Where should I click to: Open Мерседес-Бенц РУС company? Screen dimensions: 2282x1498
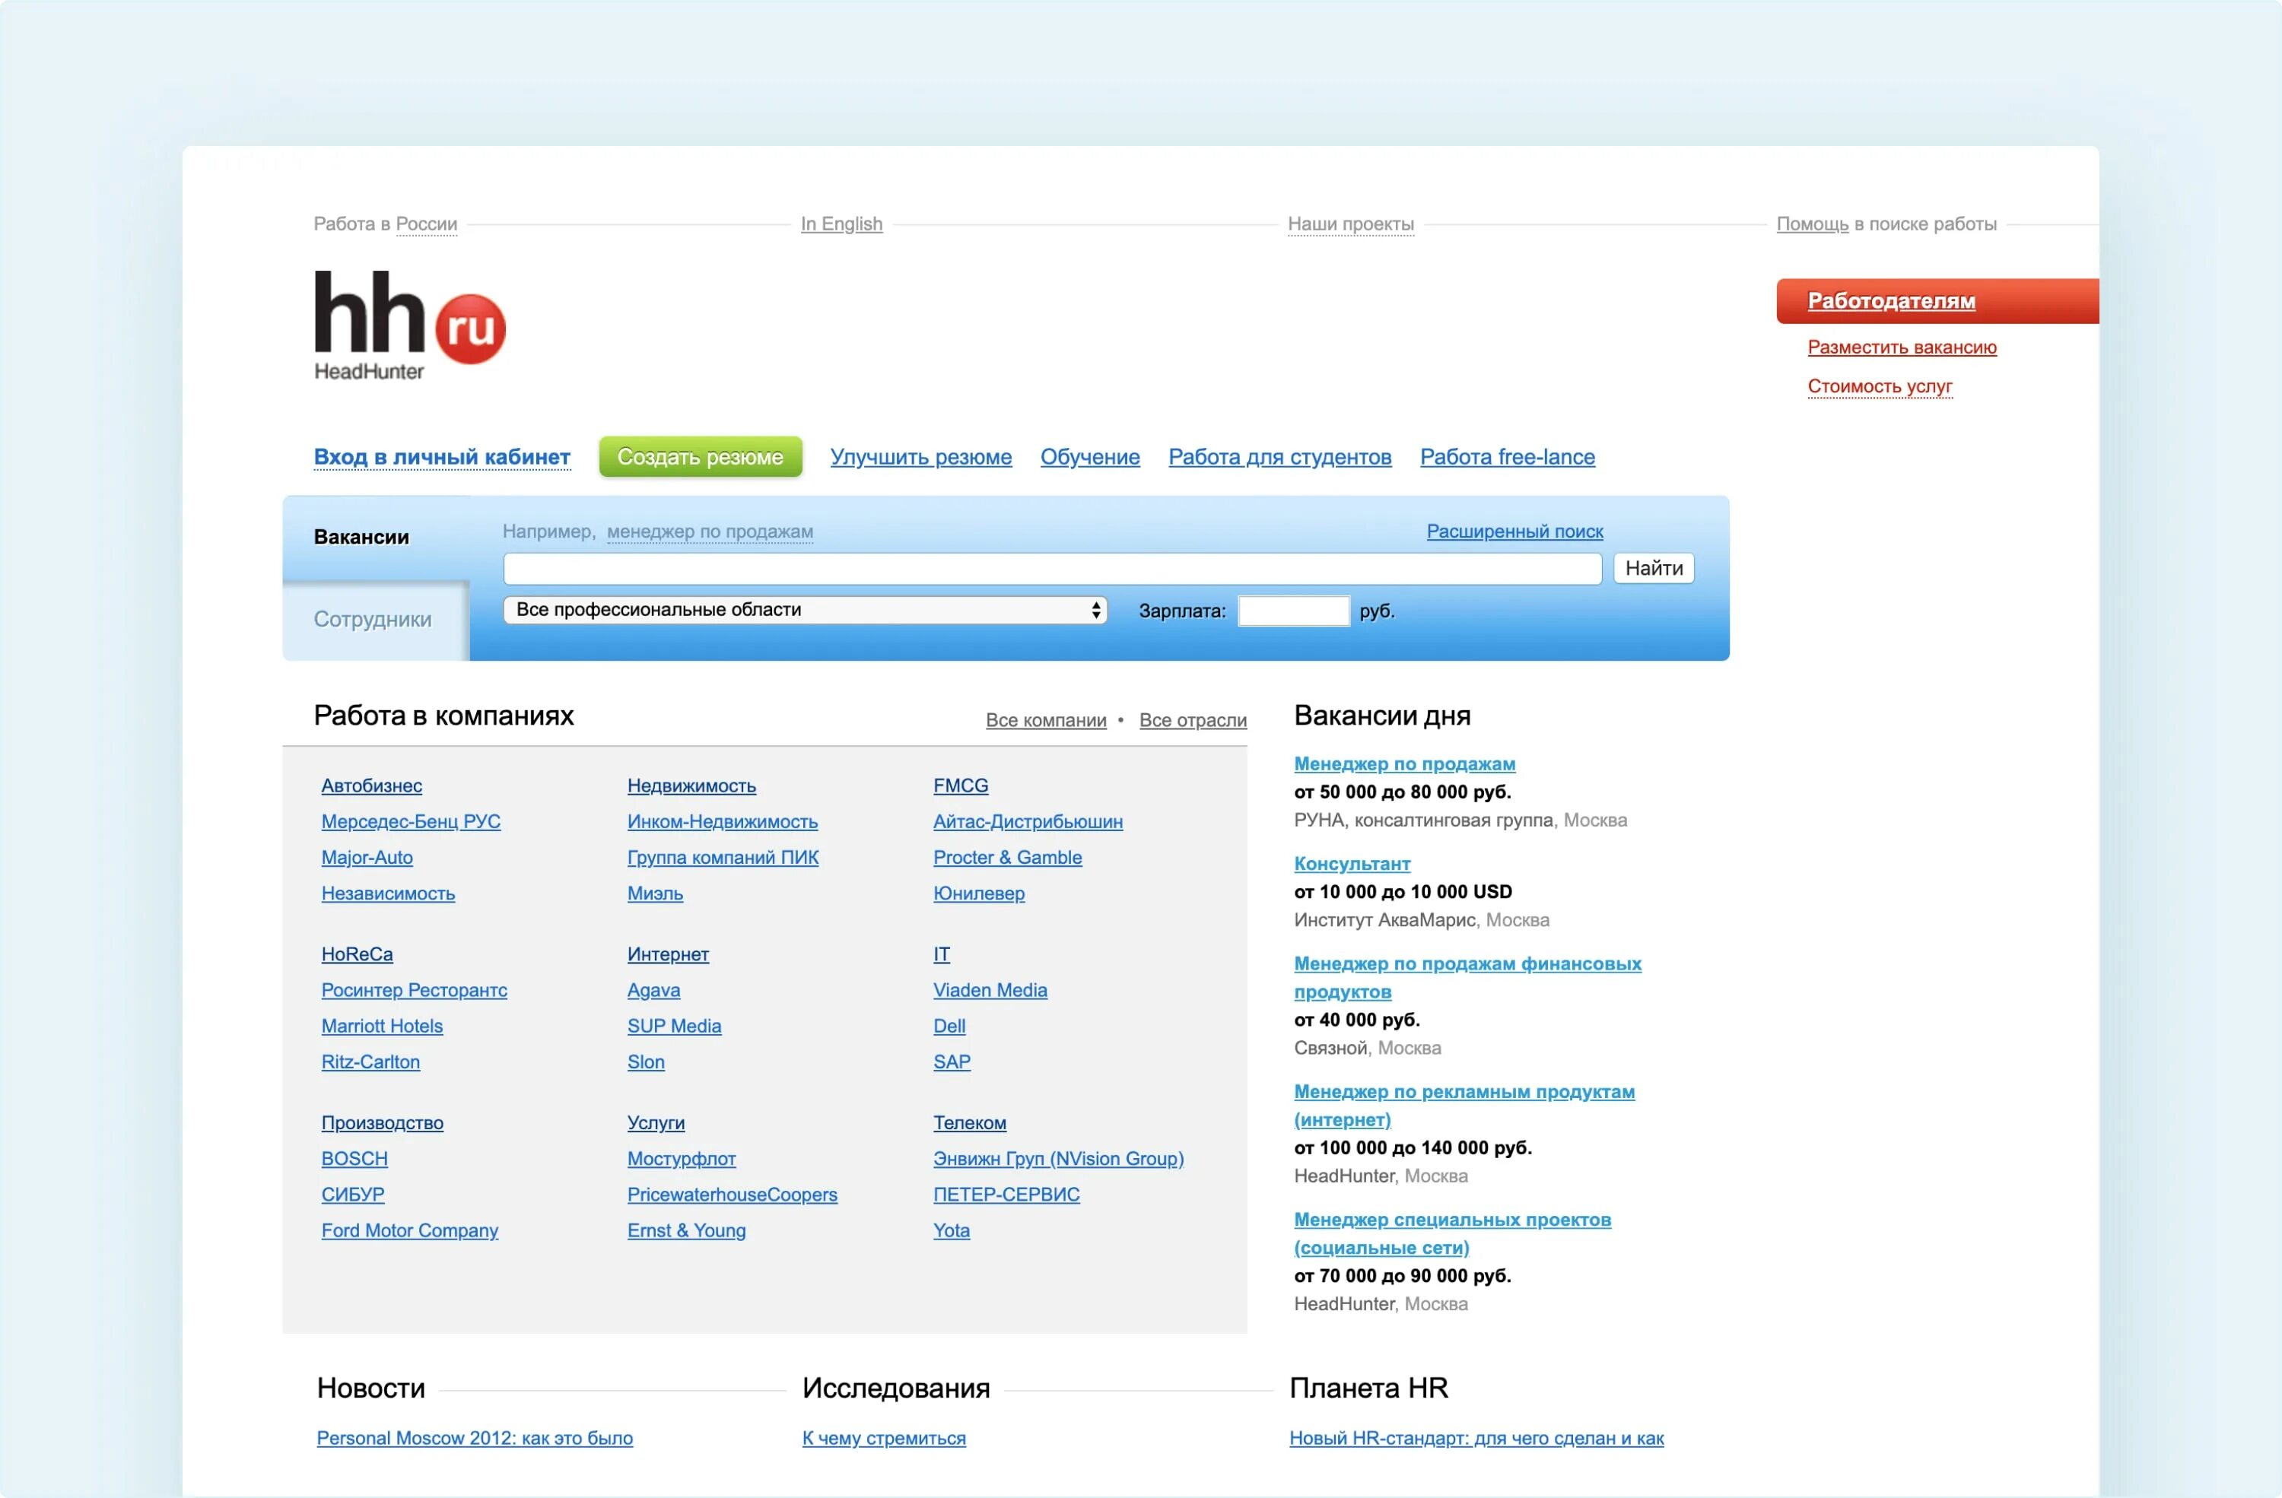click(410, 821)
